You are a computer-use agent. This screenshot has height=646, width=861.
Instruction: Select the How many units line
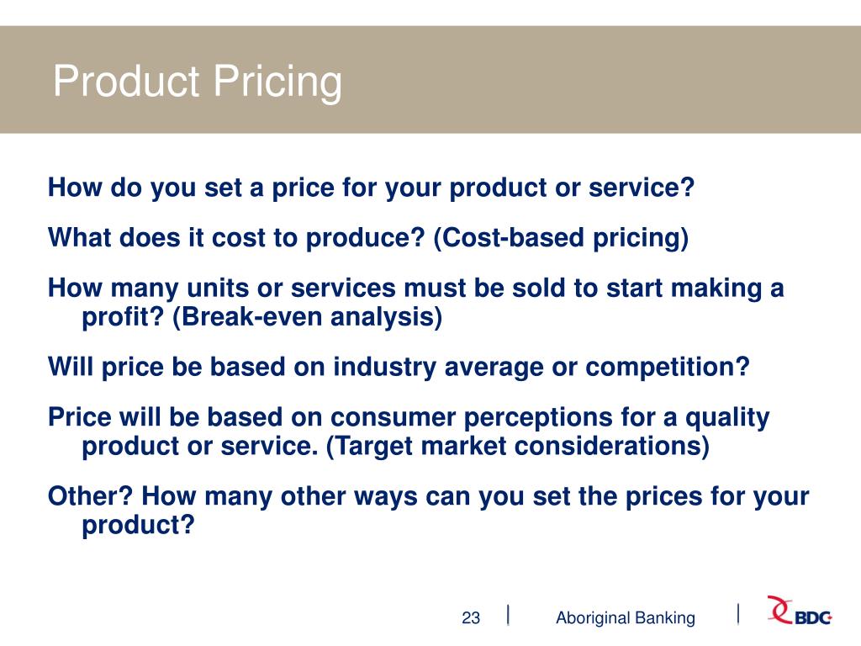pyautogui.click(x=415, y=303)
